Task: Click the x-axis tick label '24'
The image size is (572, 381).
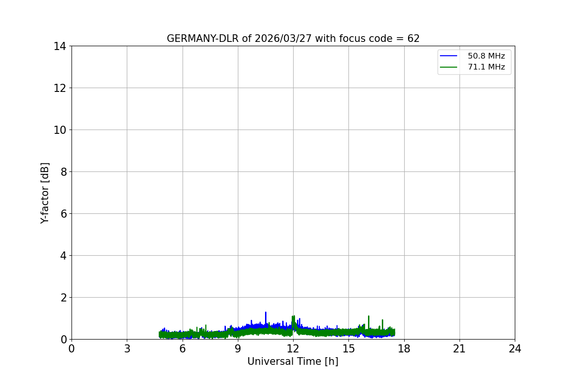Action: coord(515,349)
